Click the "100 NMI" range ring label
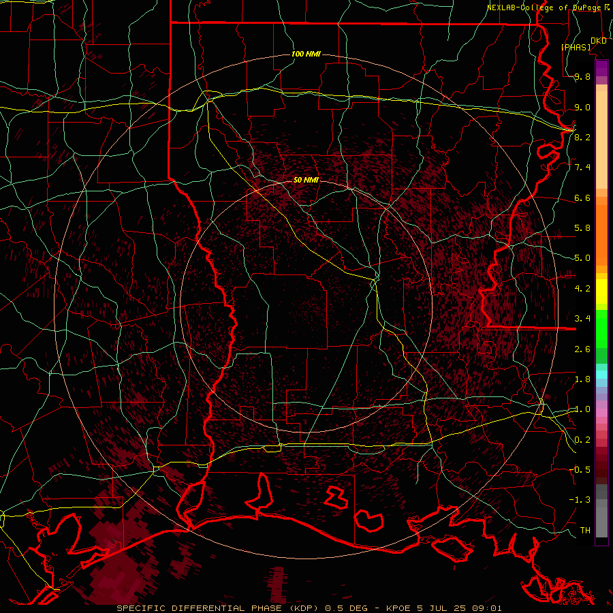The image size is (613, 613). pyautogui.click(x=306, y=54)
